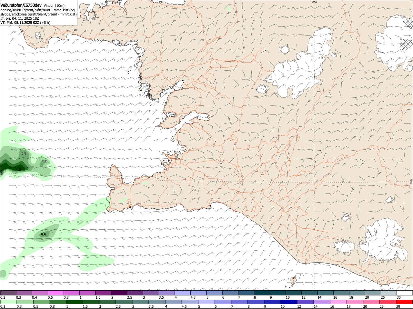Pick the 0.2 swatch on the snow scale
Viewport: 413px width, 309px height.
point(8,293)
